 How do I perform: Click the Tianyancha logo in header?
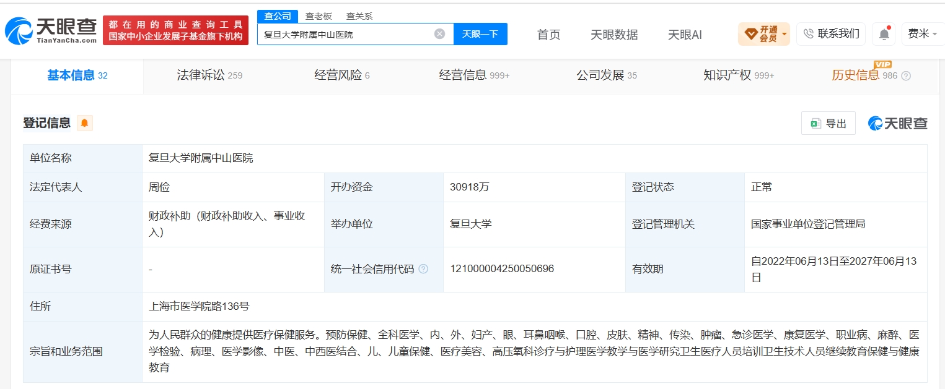51,30
